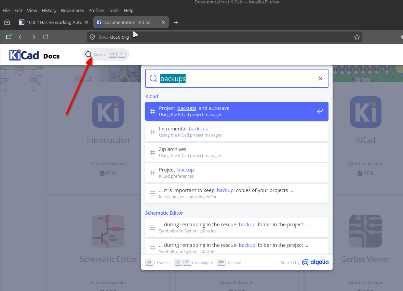
Task: Open the Bookmarks menu
Action: tap(72, 10)
